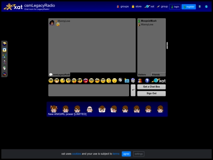The image size is (213, 160).
Task: Insert the winking emoticon
Action: click(62, 81)
